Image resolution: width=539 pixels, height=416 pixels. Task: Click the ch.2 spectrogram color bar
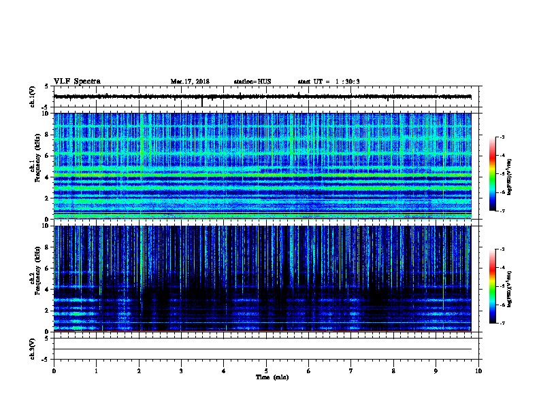pos(492,286)
